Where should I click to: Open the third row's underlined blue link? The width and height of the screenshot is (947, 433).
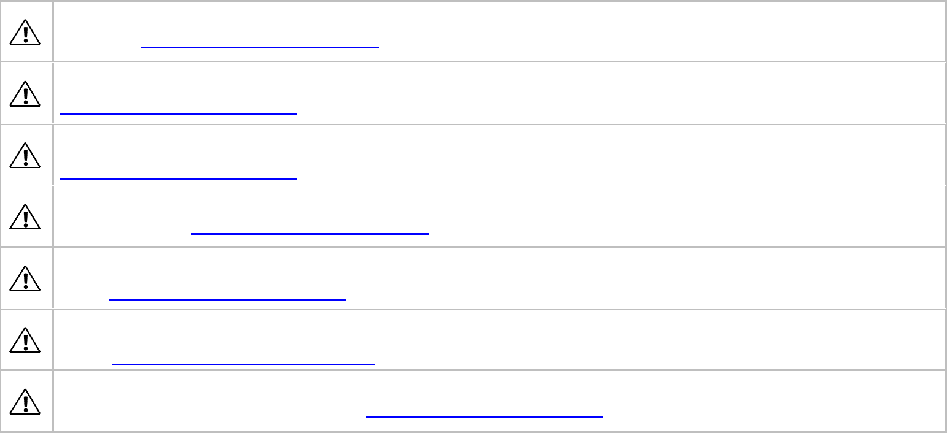coord(178,178)
